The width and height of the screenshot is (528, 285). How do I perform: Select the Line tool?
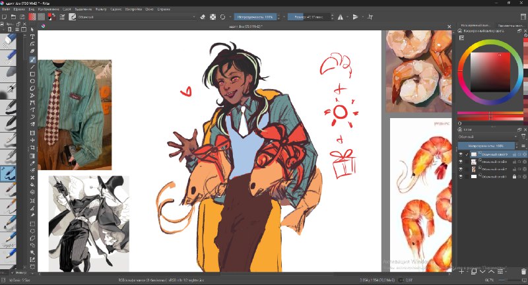point(32,67)
